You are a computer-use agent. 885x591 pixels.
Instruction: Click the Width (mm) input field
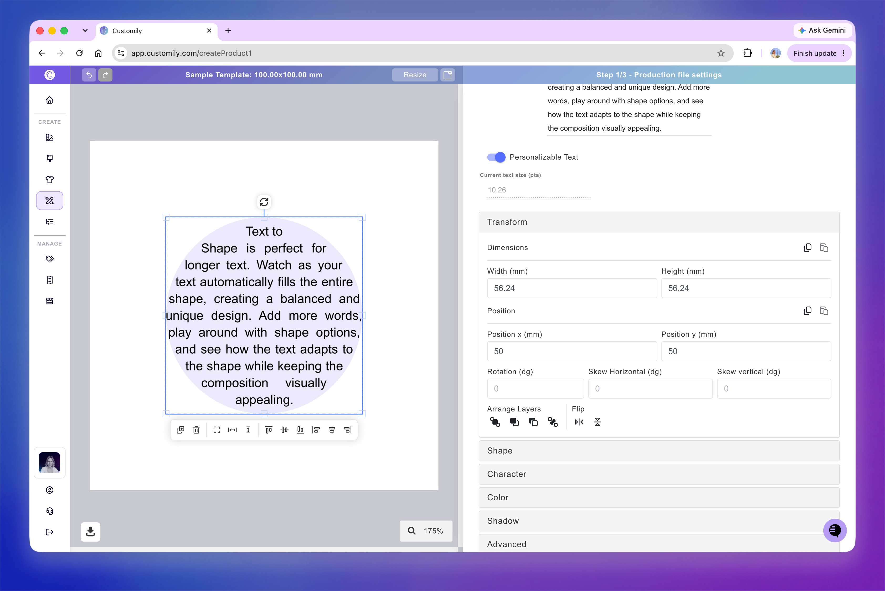[x=572, y=288]
